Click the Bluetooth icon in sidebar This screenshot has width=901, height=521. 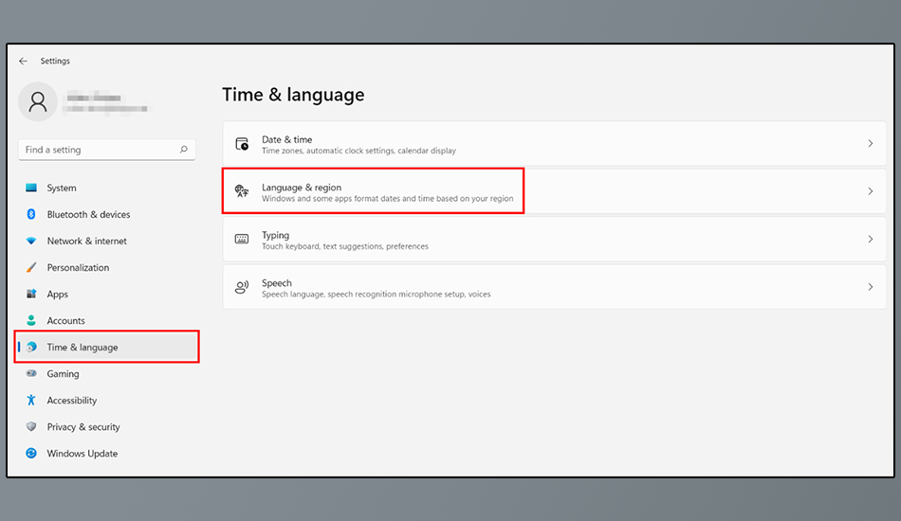[x=31, y=214]
